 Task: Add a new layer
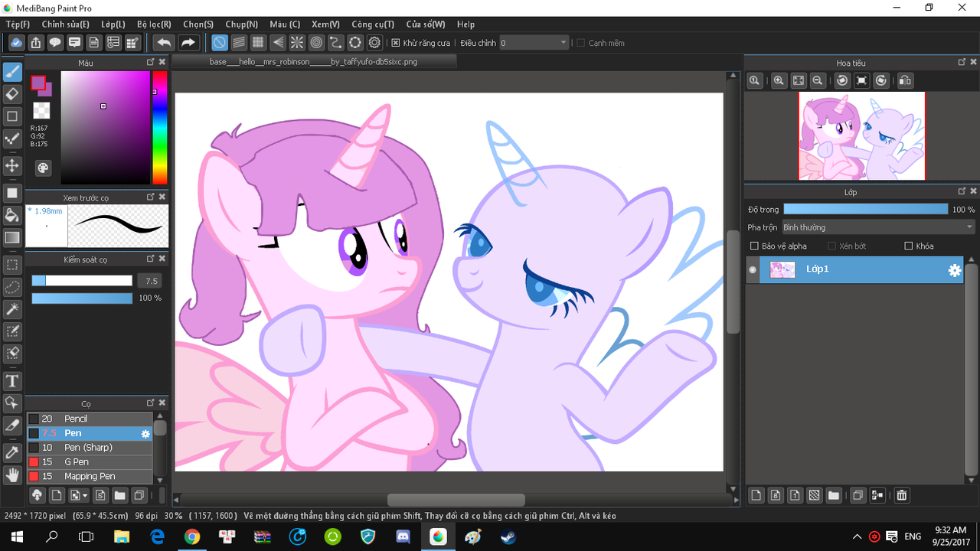click(x=756, y=495)
